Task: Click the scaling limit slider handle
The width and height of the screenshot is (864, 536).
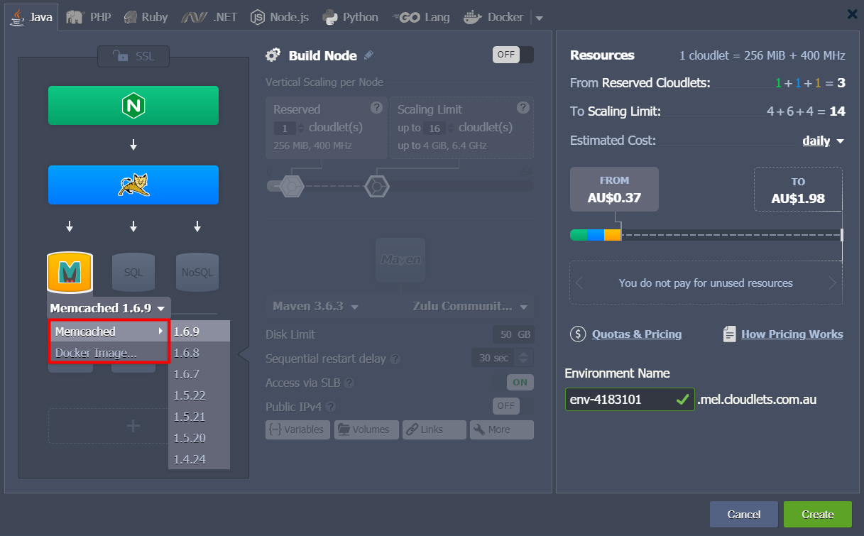Action: click(x=377, y=187)
